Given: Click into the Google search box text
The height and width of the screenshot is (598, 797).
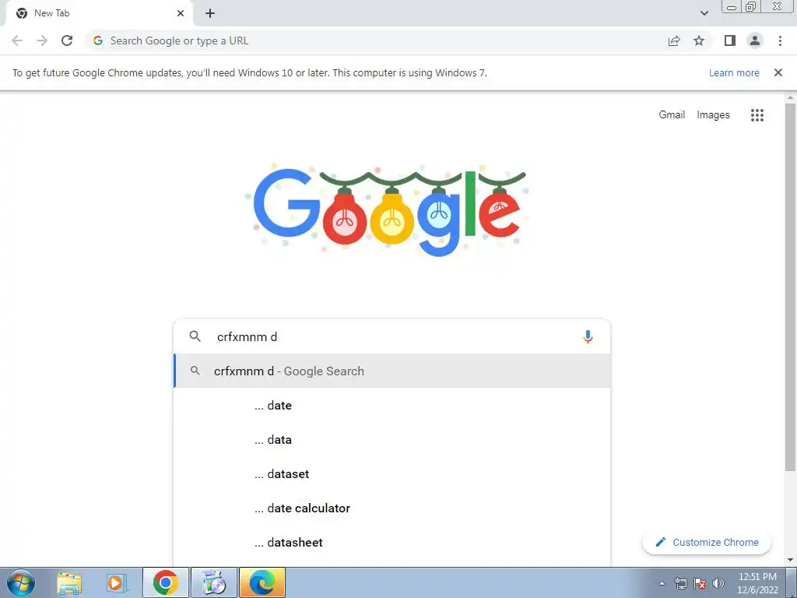Looking at the screenshot, I should coord(391,336).
